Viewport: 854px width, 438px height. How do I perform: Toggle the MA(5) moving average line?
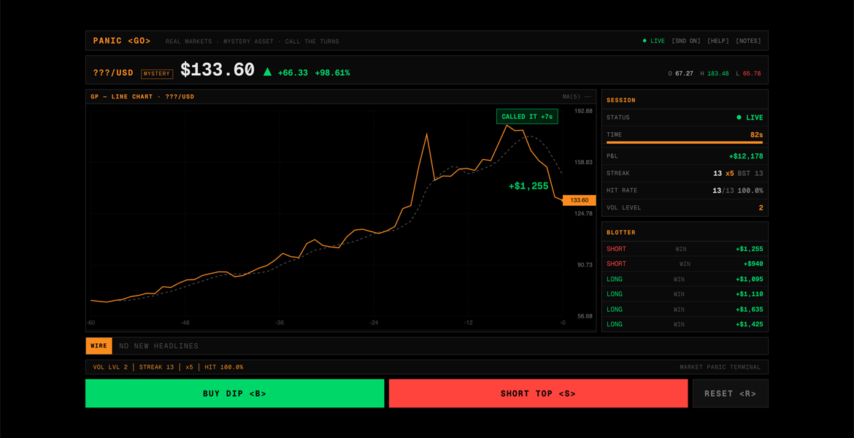577,97
